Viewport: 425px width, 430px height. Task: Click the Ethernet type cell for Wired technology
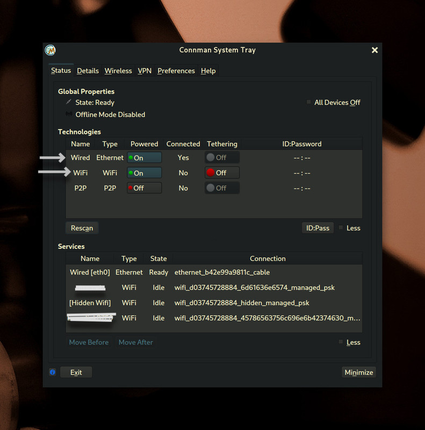(110, 157)
